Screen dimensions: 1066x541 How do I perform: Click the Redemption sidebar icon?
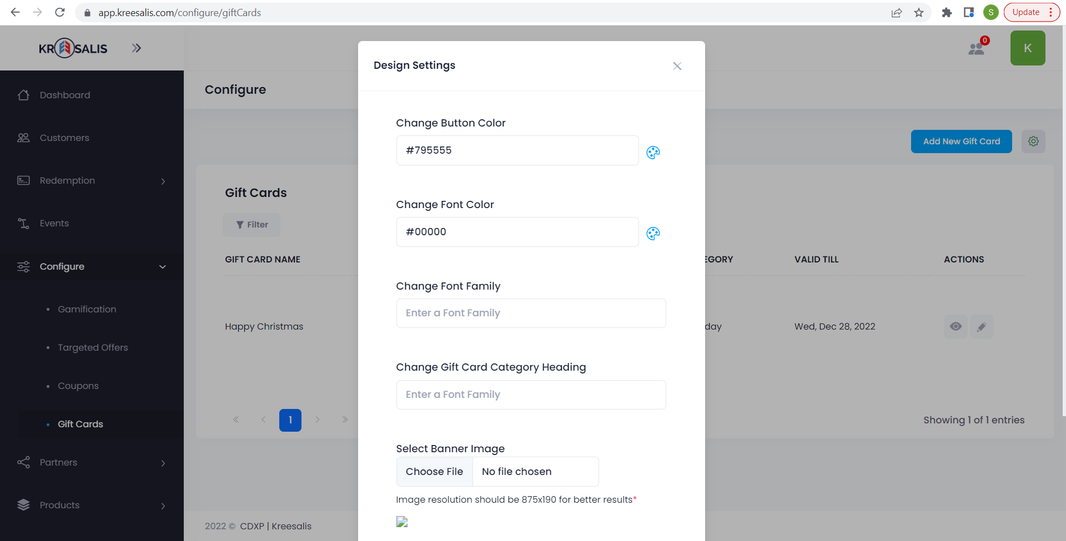coord(23,180)
